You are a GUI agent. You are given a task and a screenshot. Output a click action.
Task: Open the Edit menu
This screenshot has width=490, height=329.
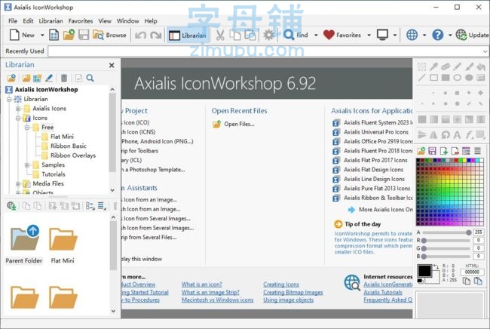(x=28, y=21)
